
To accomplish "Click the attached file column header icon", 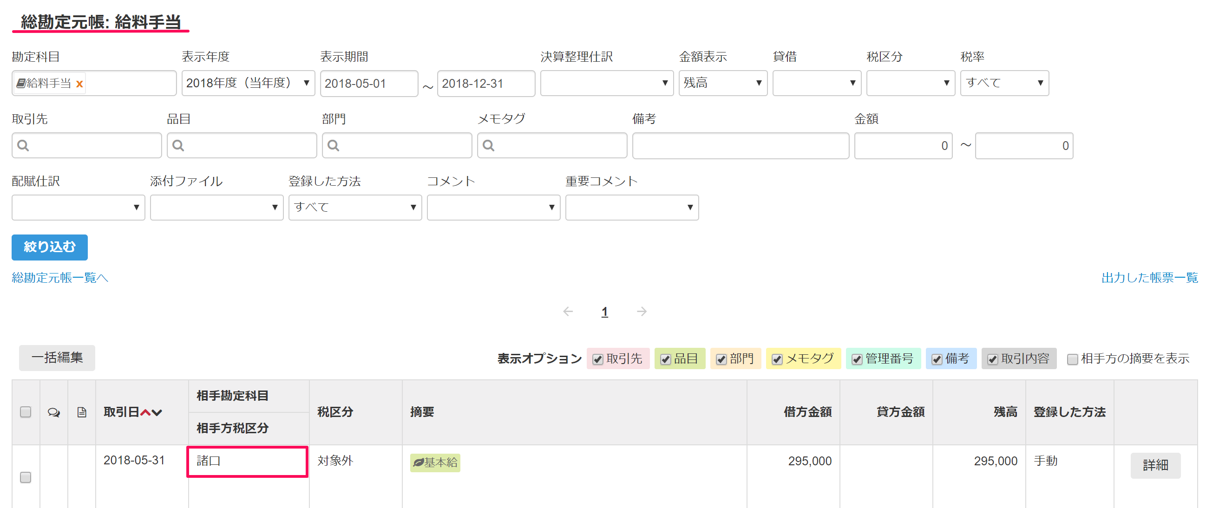I will tap(82, 412).
